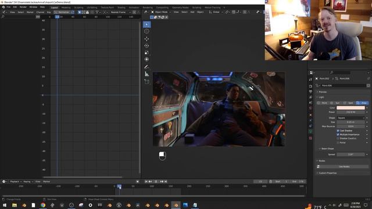Select the Select Box tool in viewport
The width and height of the screenshot is (372, 209).
(x=146, y=24)
